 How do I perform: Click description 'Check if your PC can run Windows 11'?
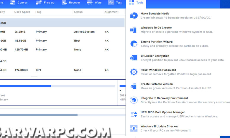[166, 130]
